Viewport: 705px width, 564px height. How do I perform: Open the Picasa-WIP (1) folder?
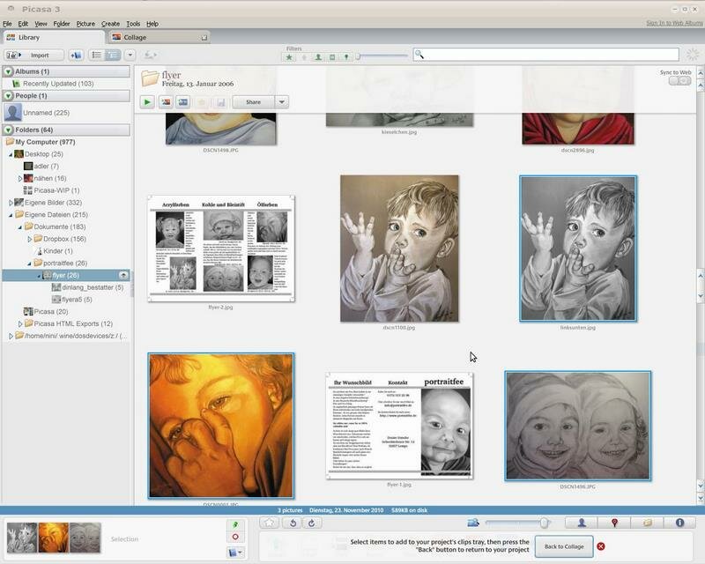pos(51,190)
